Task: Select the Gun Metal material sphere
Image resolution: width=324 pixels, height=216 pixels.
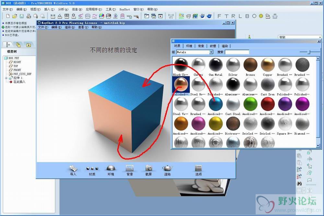Action: coord(215,65)
